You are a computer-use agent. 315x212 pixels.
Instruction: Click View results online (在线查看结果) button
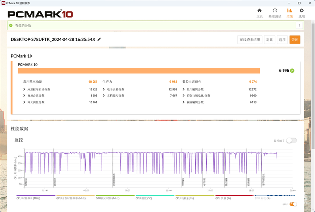coord(250,40)
